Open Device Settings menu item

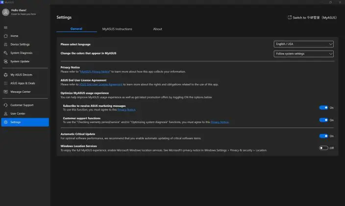point(25,45)
